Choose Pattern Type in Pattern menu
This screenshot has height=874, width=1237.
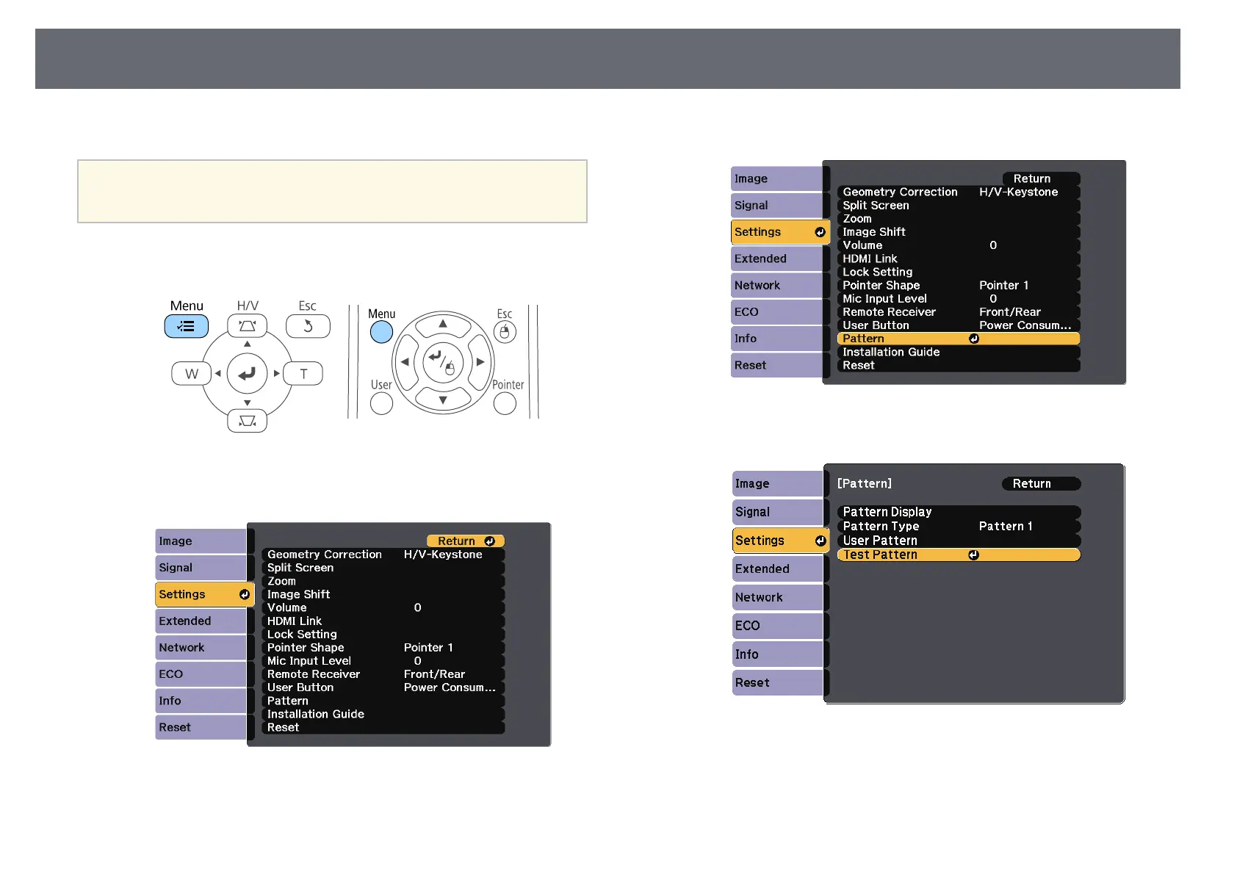959,527
